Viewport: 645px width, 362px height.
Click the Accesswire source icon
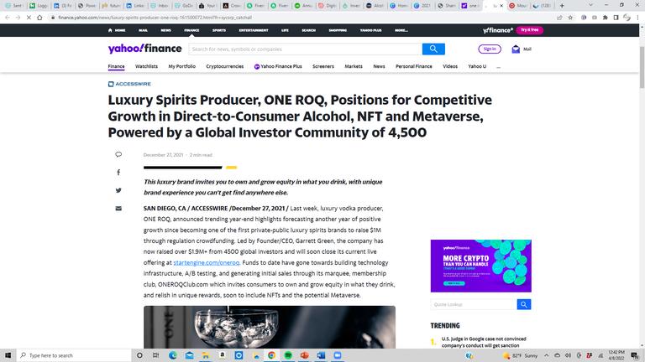pyautogui.click(x=111, y=84)
